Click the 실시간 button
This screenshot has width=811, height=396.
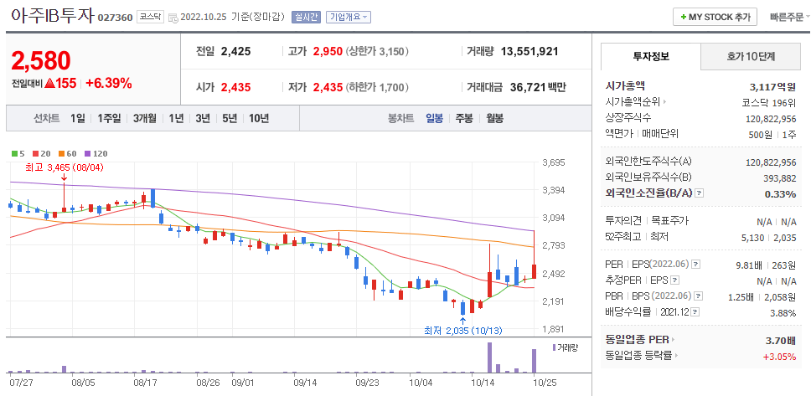click(306, 17)
